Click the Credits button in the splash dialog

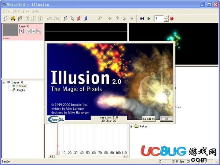tap(149, 119)
